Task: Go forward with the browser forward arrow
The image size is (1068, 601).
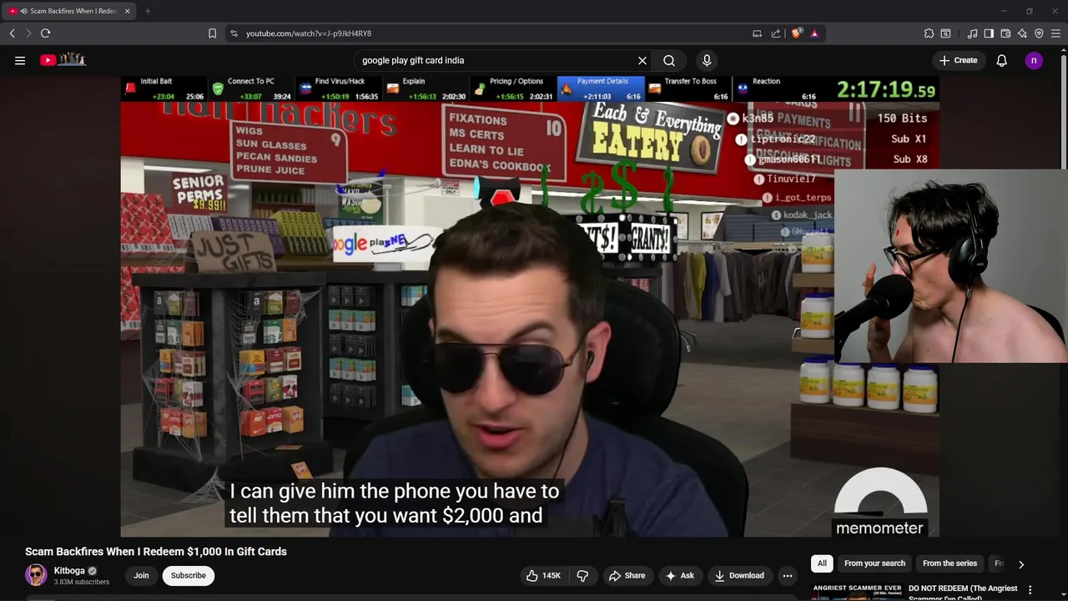Action: pyautogui.click(x=28, y=33)
